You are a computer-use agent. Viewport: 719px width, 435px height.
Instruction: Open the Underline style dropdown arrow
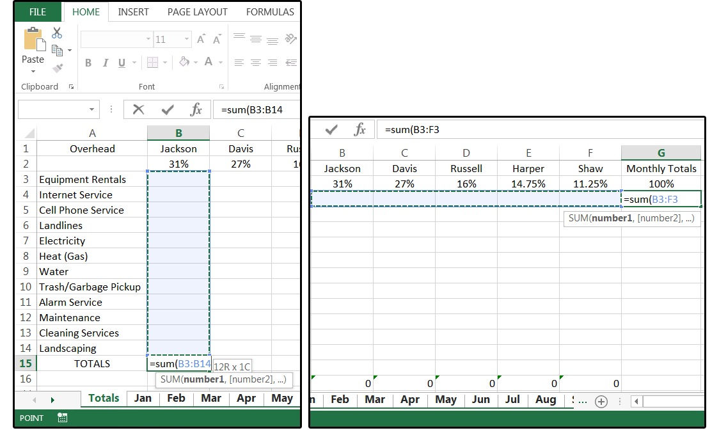[134, 63]
